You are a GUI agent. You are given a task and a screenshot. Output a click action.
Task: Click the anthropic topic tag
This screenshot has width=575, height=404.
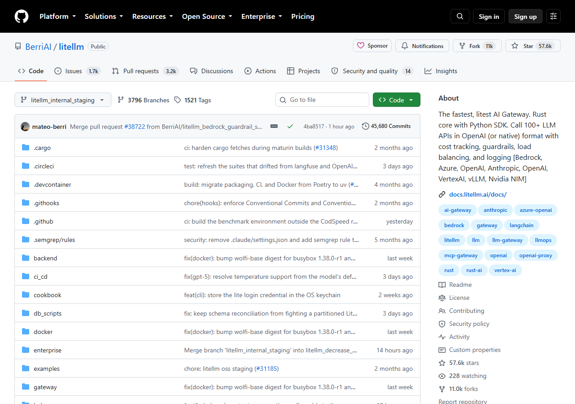click(495, 210)
